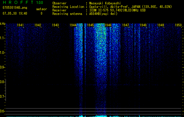Viewport: 184px width, 117px height.
Task: Click the 0.7 kHz axis label
Action: (x=2, y=97)
